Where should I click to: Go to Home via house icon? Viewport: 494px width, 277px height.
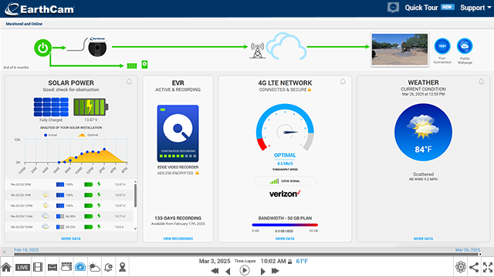[6, 267]
